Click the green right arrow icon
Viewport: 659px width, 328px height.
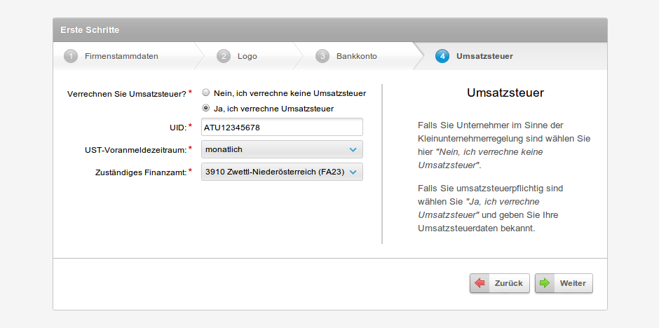point(545,283)
